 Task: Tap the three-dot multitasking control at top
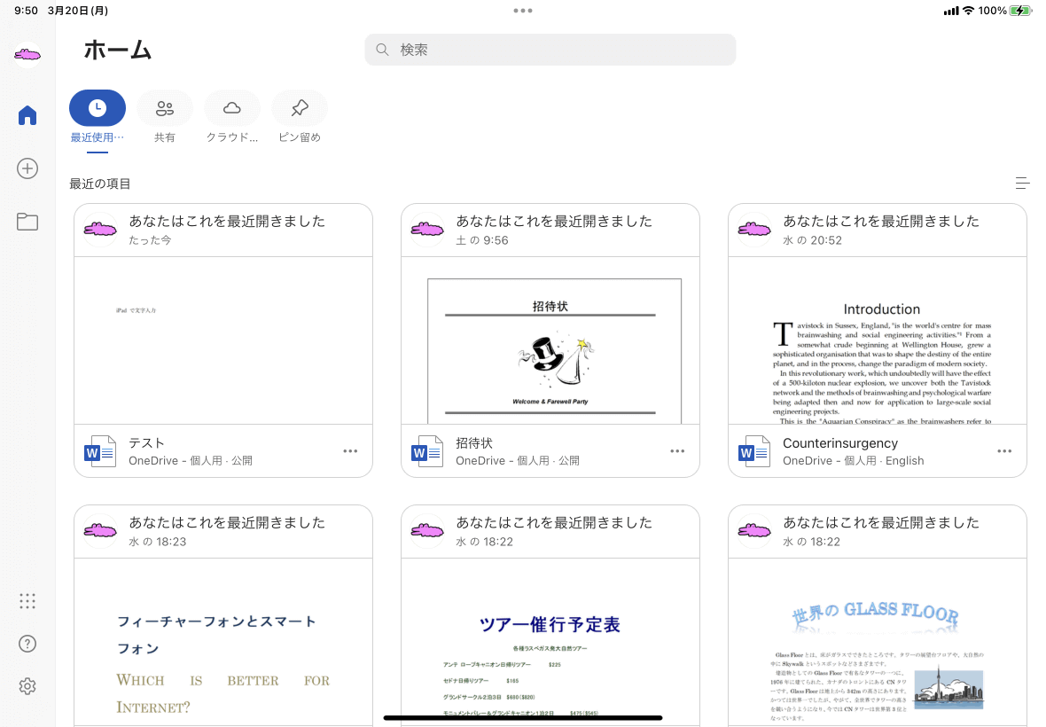click(x=523, y=11)
